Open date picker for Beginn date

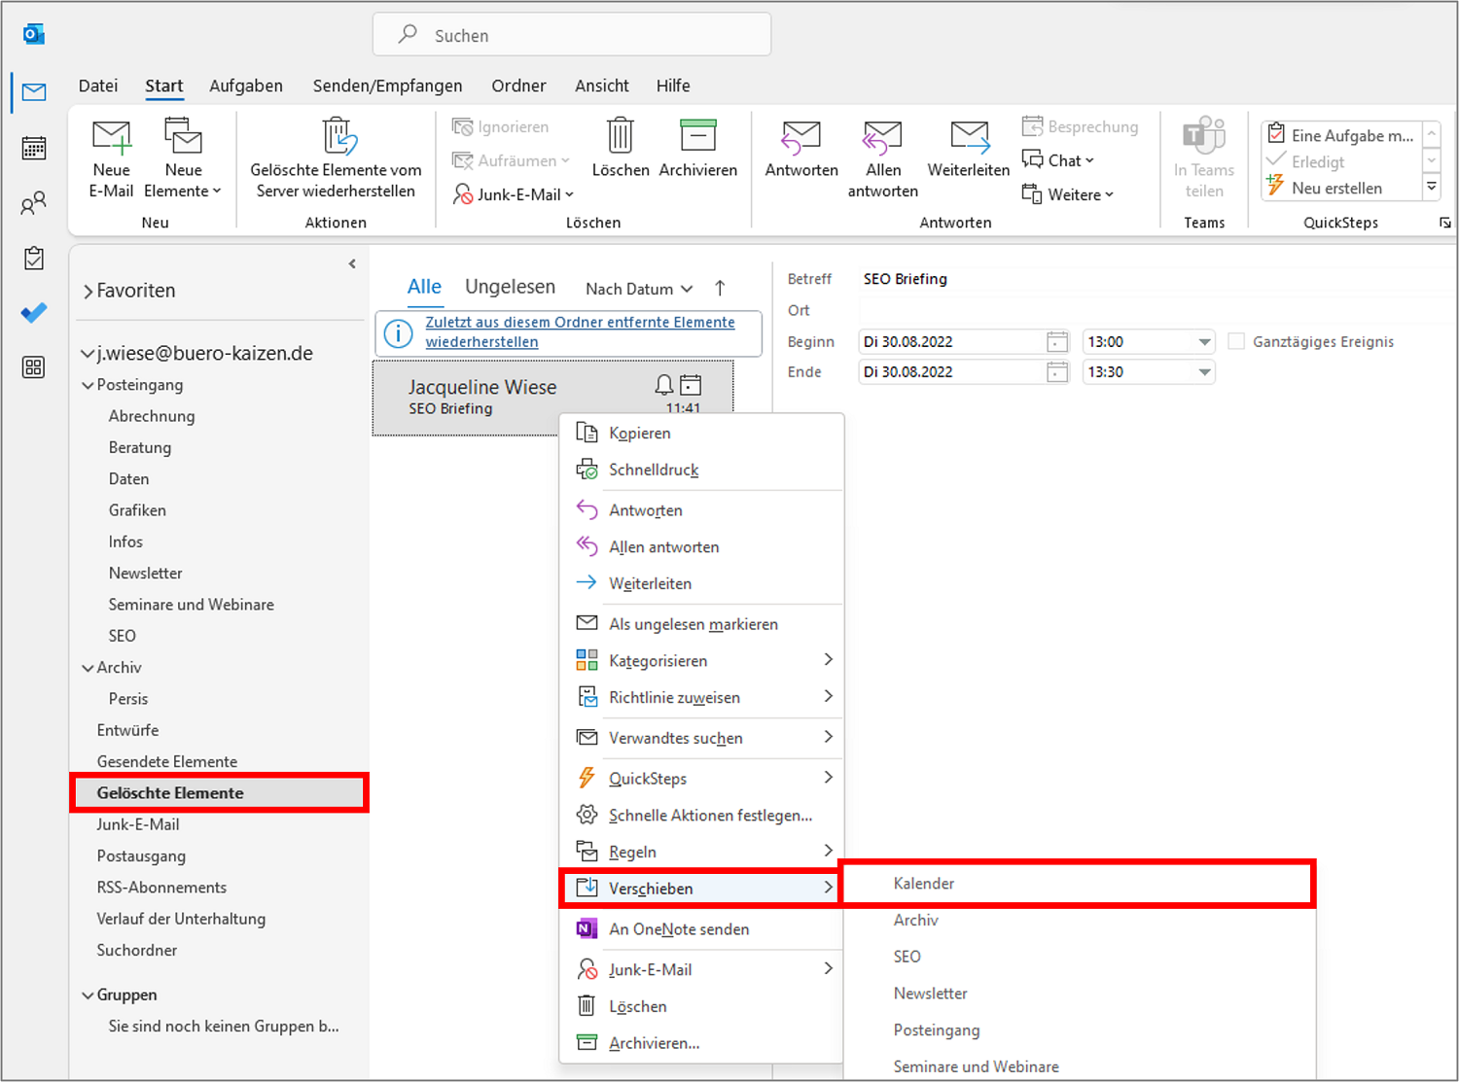1056,341
